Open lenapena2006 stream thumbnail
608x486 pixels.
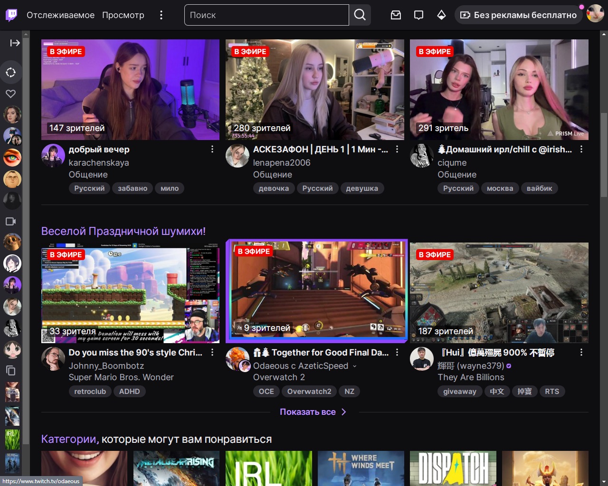pos(315,90)
